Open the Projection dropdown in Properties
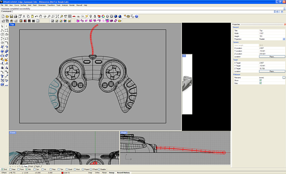286x174 pixels. click(284, 39)
